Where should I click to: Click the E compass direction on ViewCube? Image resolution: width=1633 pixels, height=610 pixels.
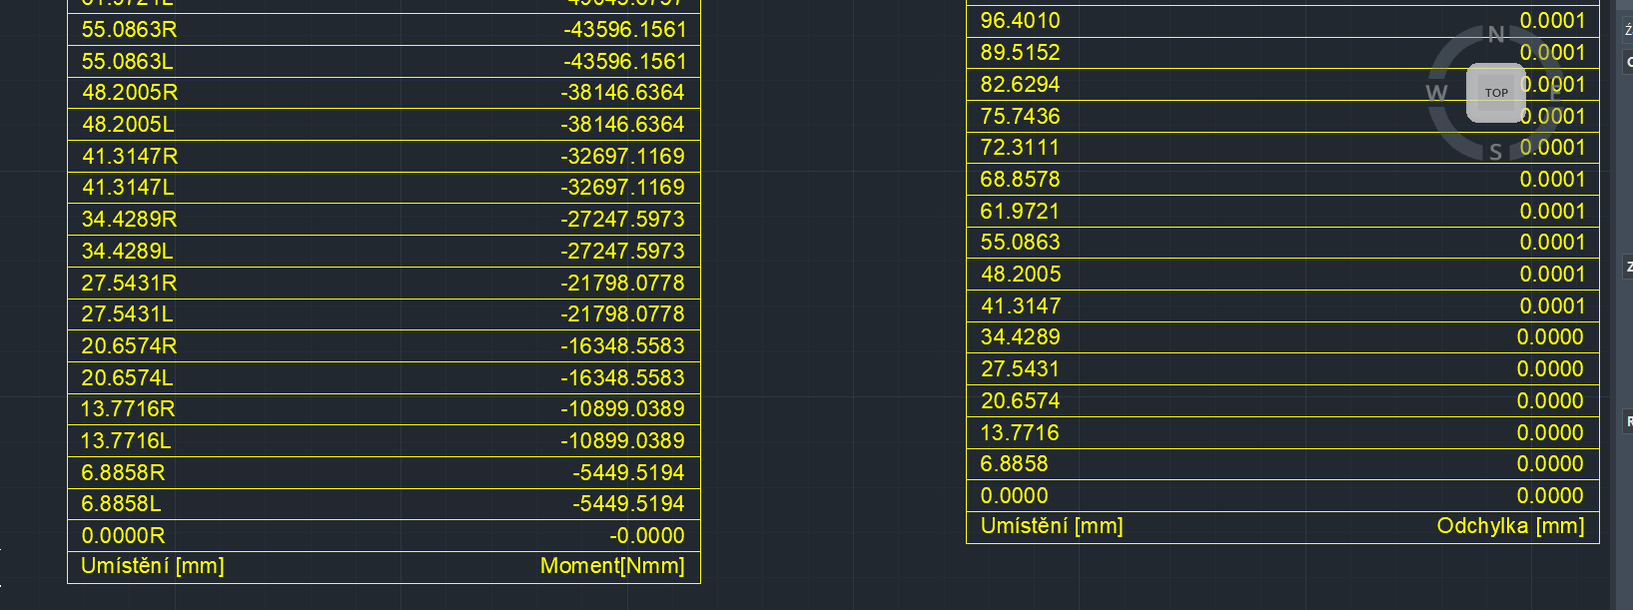click(1554, 93)
